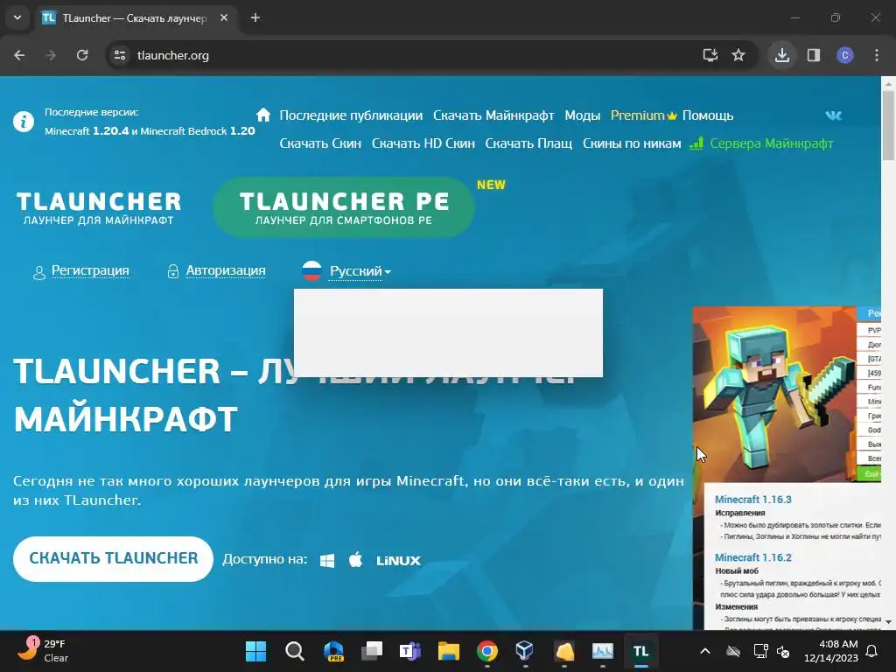This screenshot has height=672, width=896.
Task: Open the Minecraft 1.16.2 heading link
Action: 753,557
